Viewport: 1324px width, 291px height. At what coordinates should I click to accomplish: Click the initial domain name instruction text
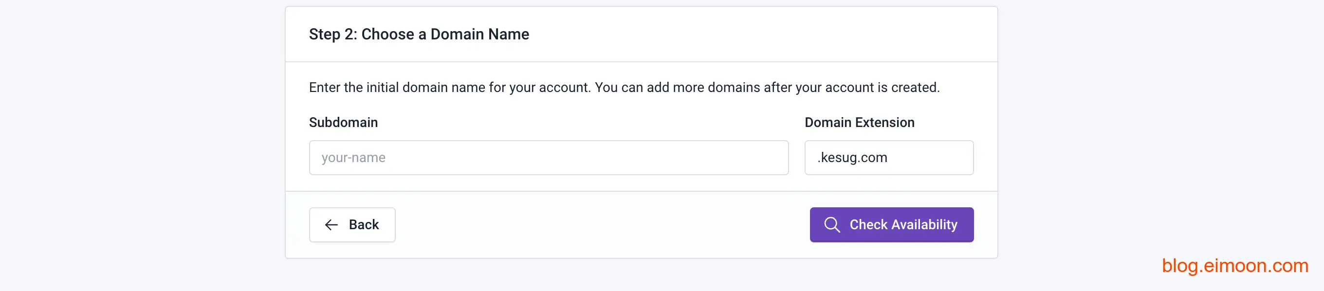tap(624, 88)
